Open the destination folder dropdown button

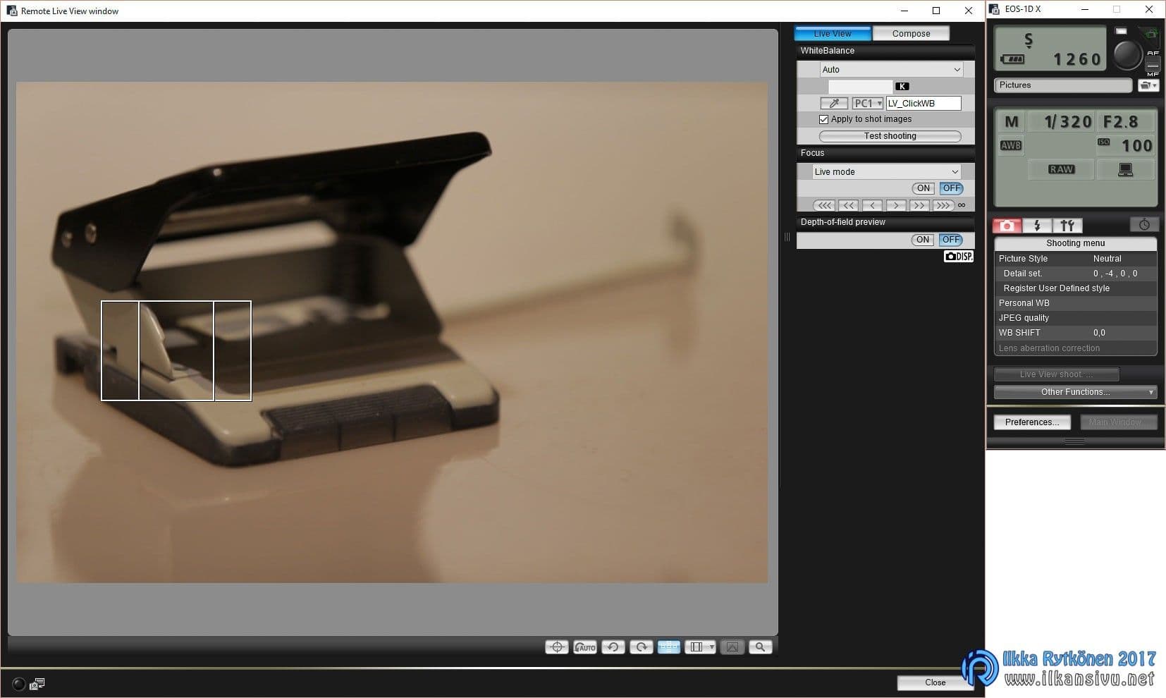[1148, 85]
